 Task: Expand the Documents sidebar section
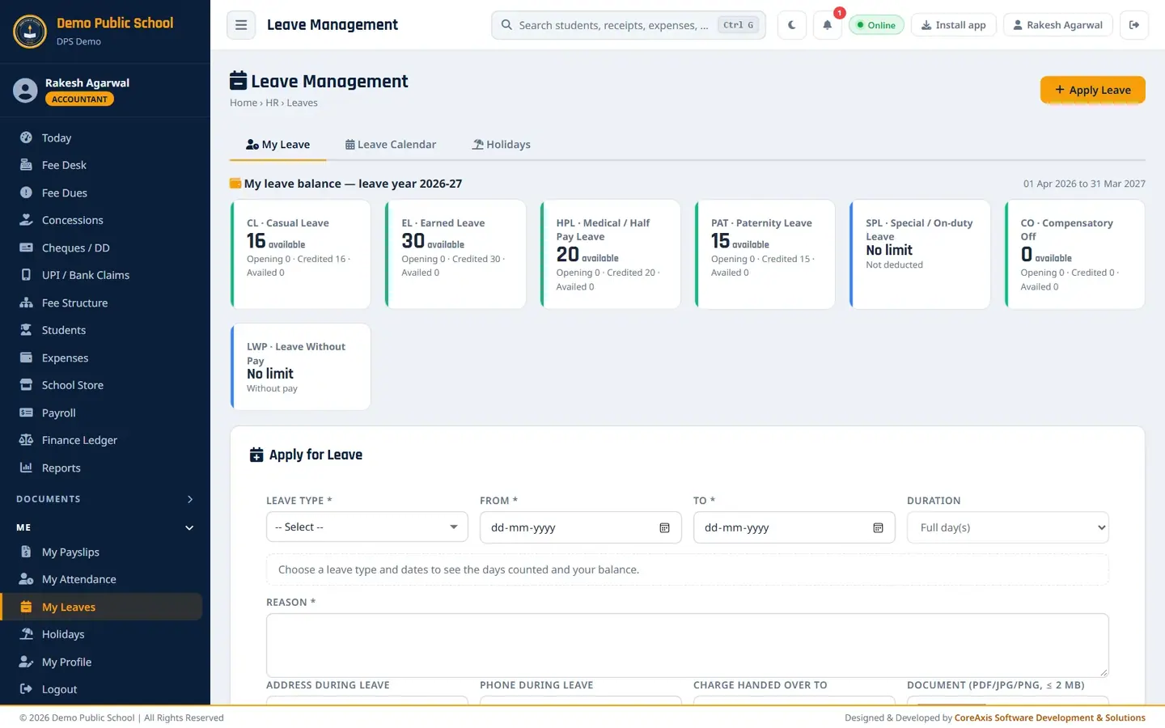(x=105, y=499)
